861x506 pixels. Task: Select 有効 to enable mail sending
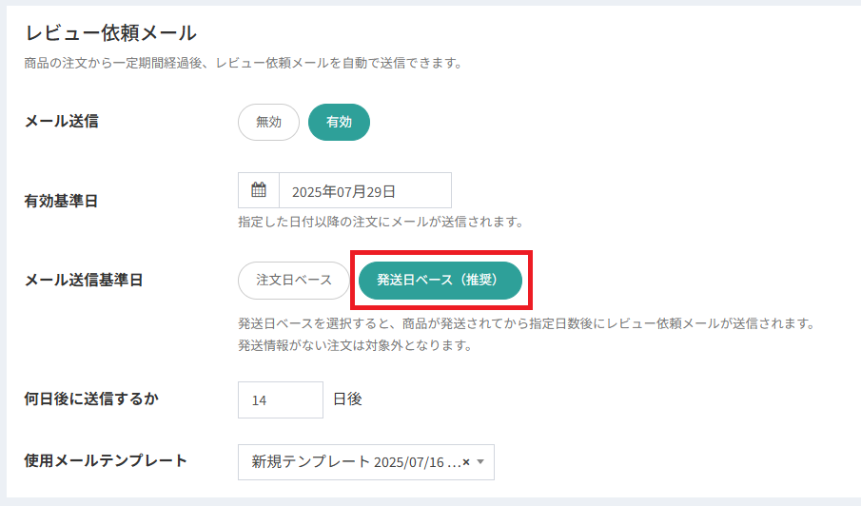click(x=339, y=122)
